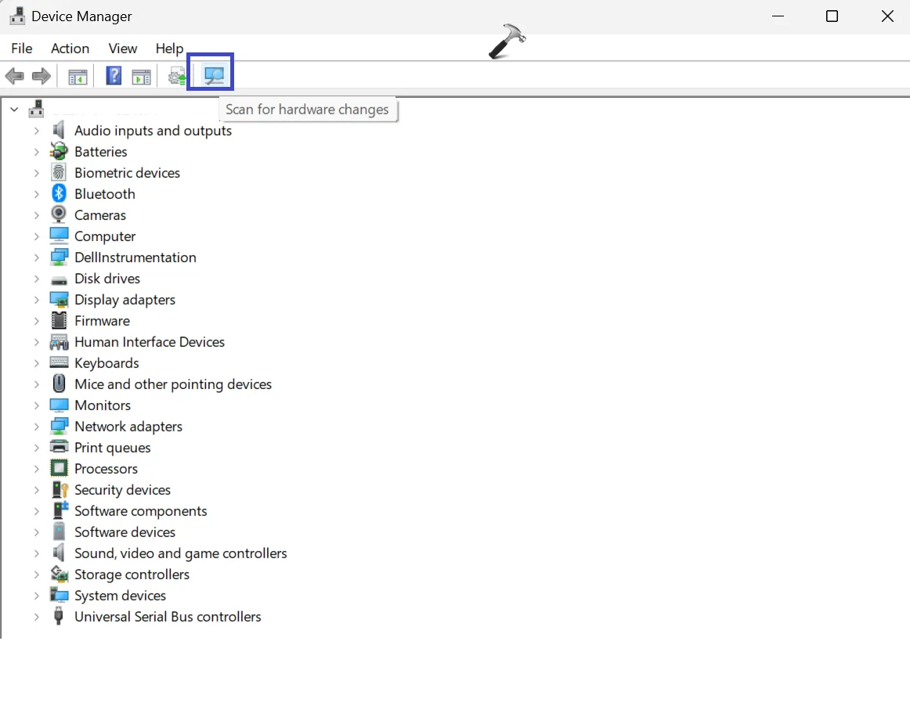Screen dimensions: 910x724
Task: Expand Universal Serial Bus controllers
Action: point(37,617)
